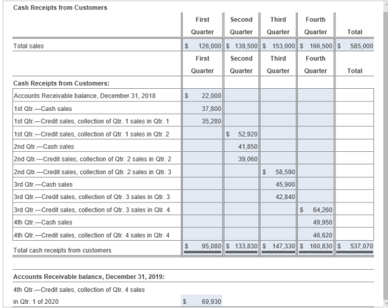Screen dimensions: 388x308
Task: Click the 52,920 cell in Second Quarter
Action: (x=241, y=134)
